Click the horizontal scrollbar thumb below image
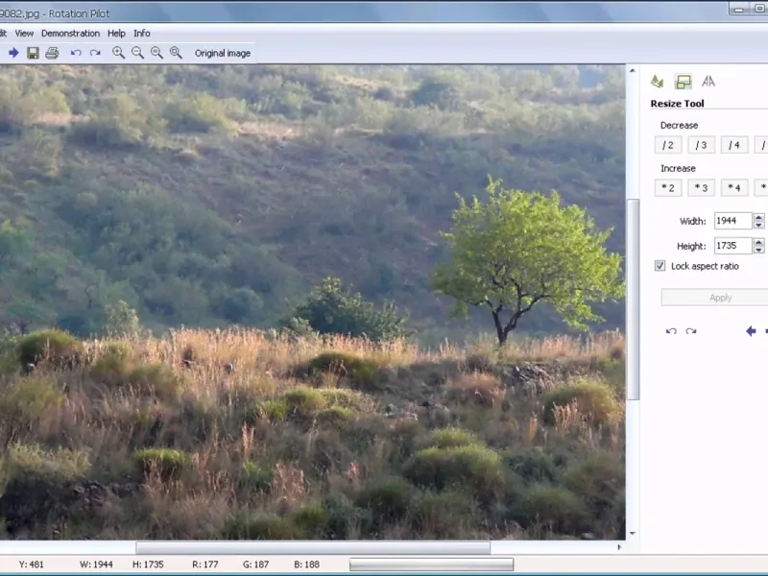 click(x=313, y=547)
